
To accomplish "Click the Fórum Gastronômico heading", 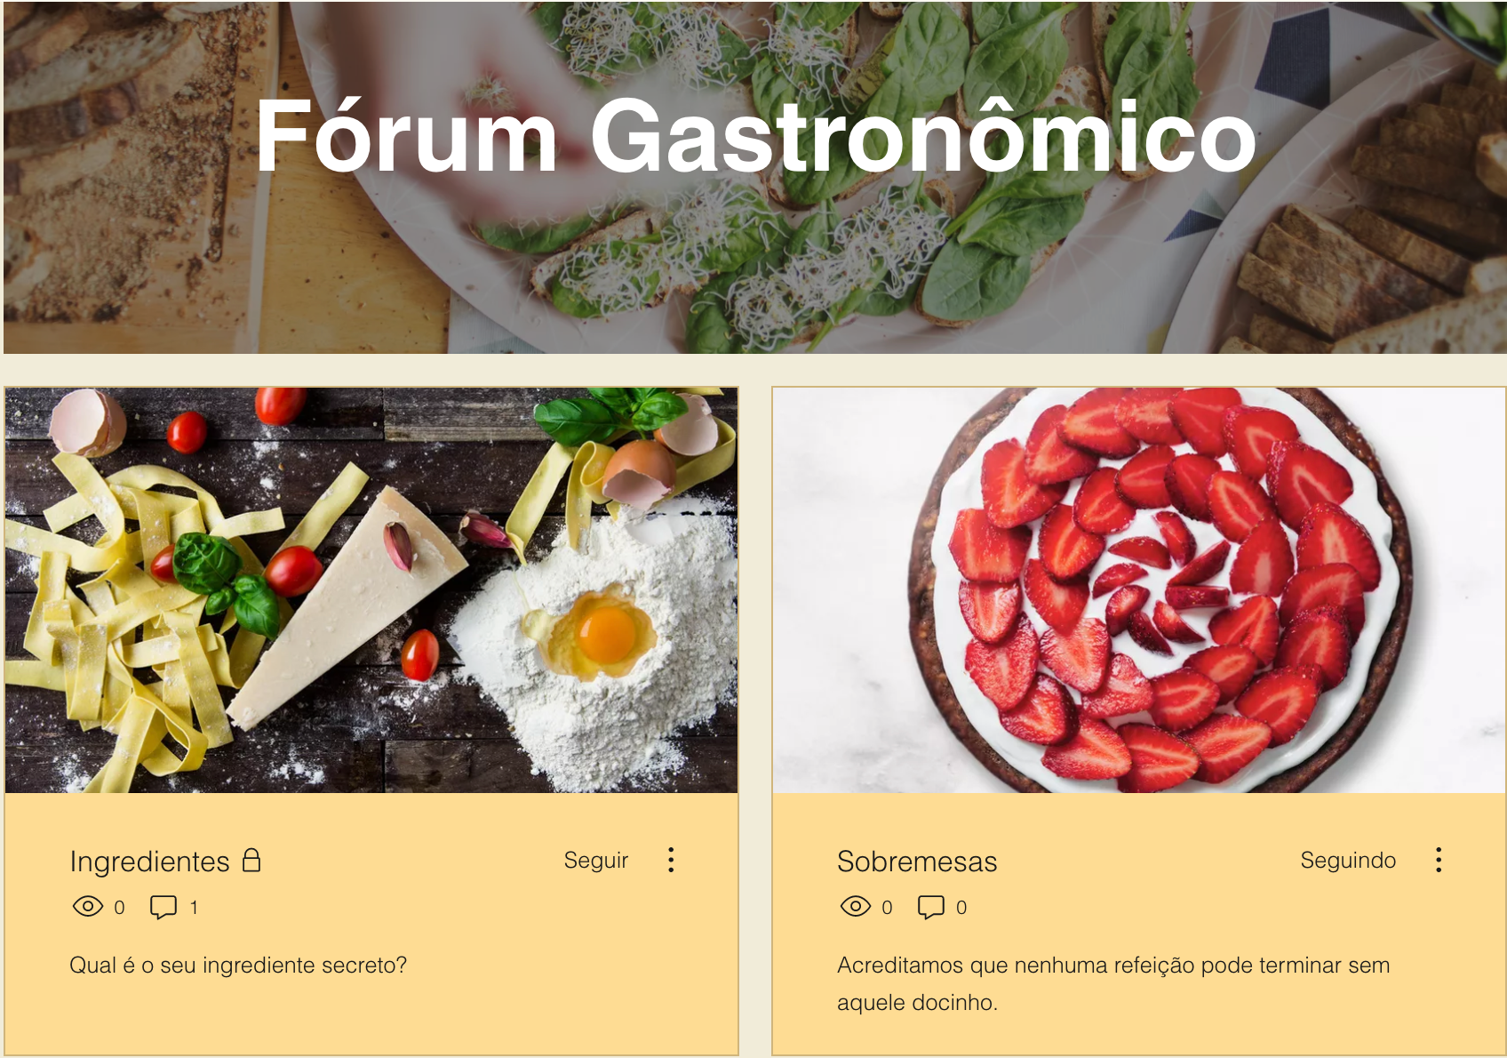I will 755,135.
